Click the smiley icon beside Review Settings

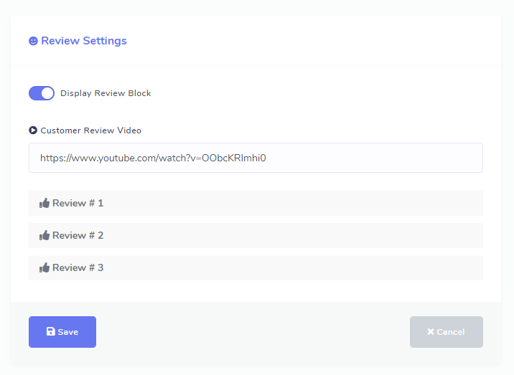click(x=33, y=41)
